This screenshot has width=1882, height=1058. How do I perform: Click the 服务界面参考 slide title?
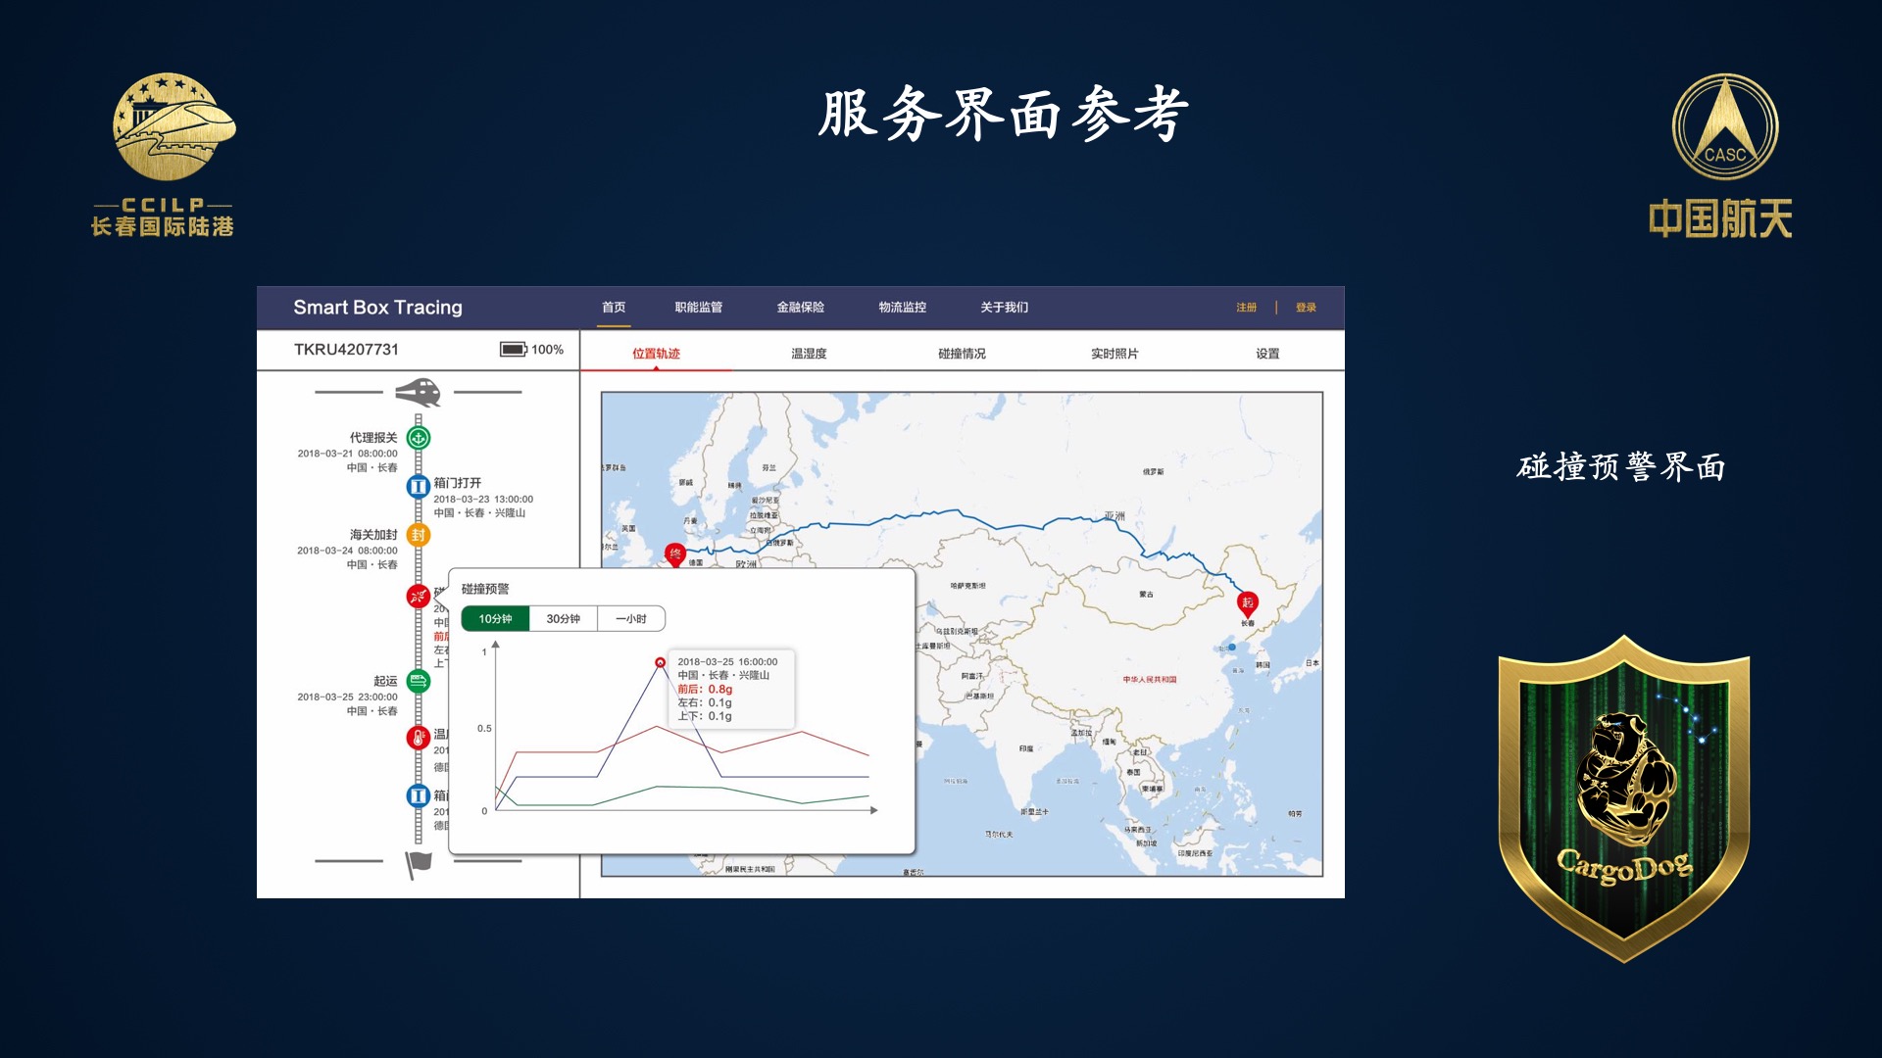(1004, 115)
